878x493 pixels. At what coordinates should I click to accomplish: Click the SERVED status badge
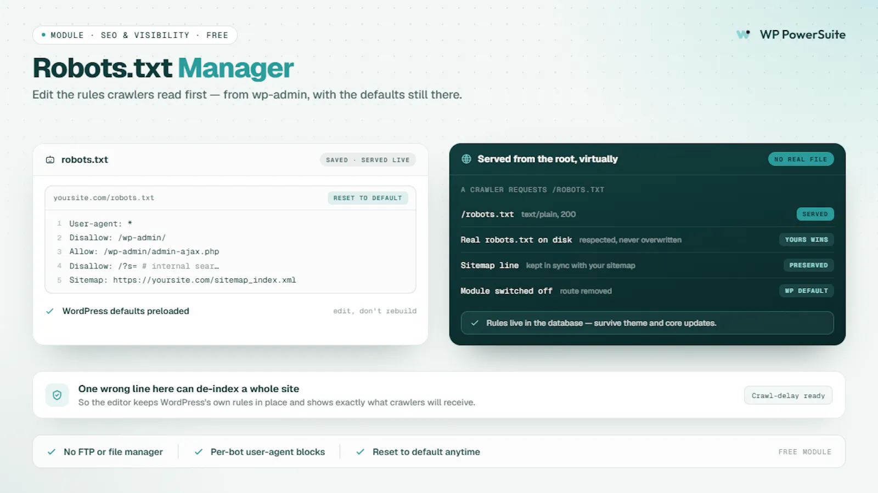pos(815,214)
